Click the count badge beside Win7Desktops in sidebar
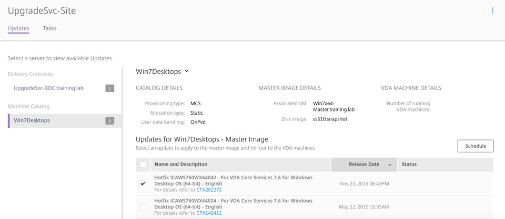The width and height of the screenshot is (505, 219). (109, 121)
